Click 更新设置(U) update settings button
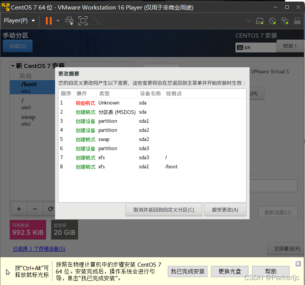The width and height of the screenshot is (305, 285). point(278,212)
